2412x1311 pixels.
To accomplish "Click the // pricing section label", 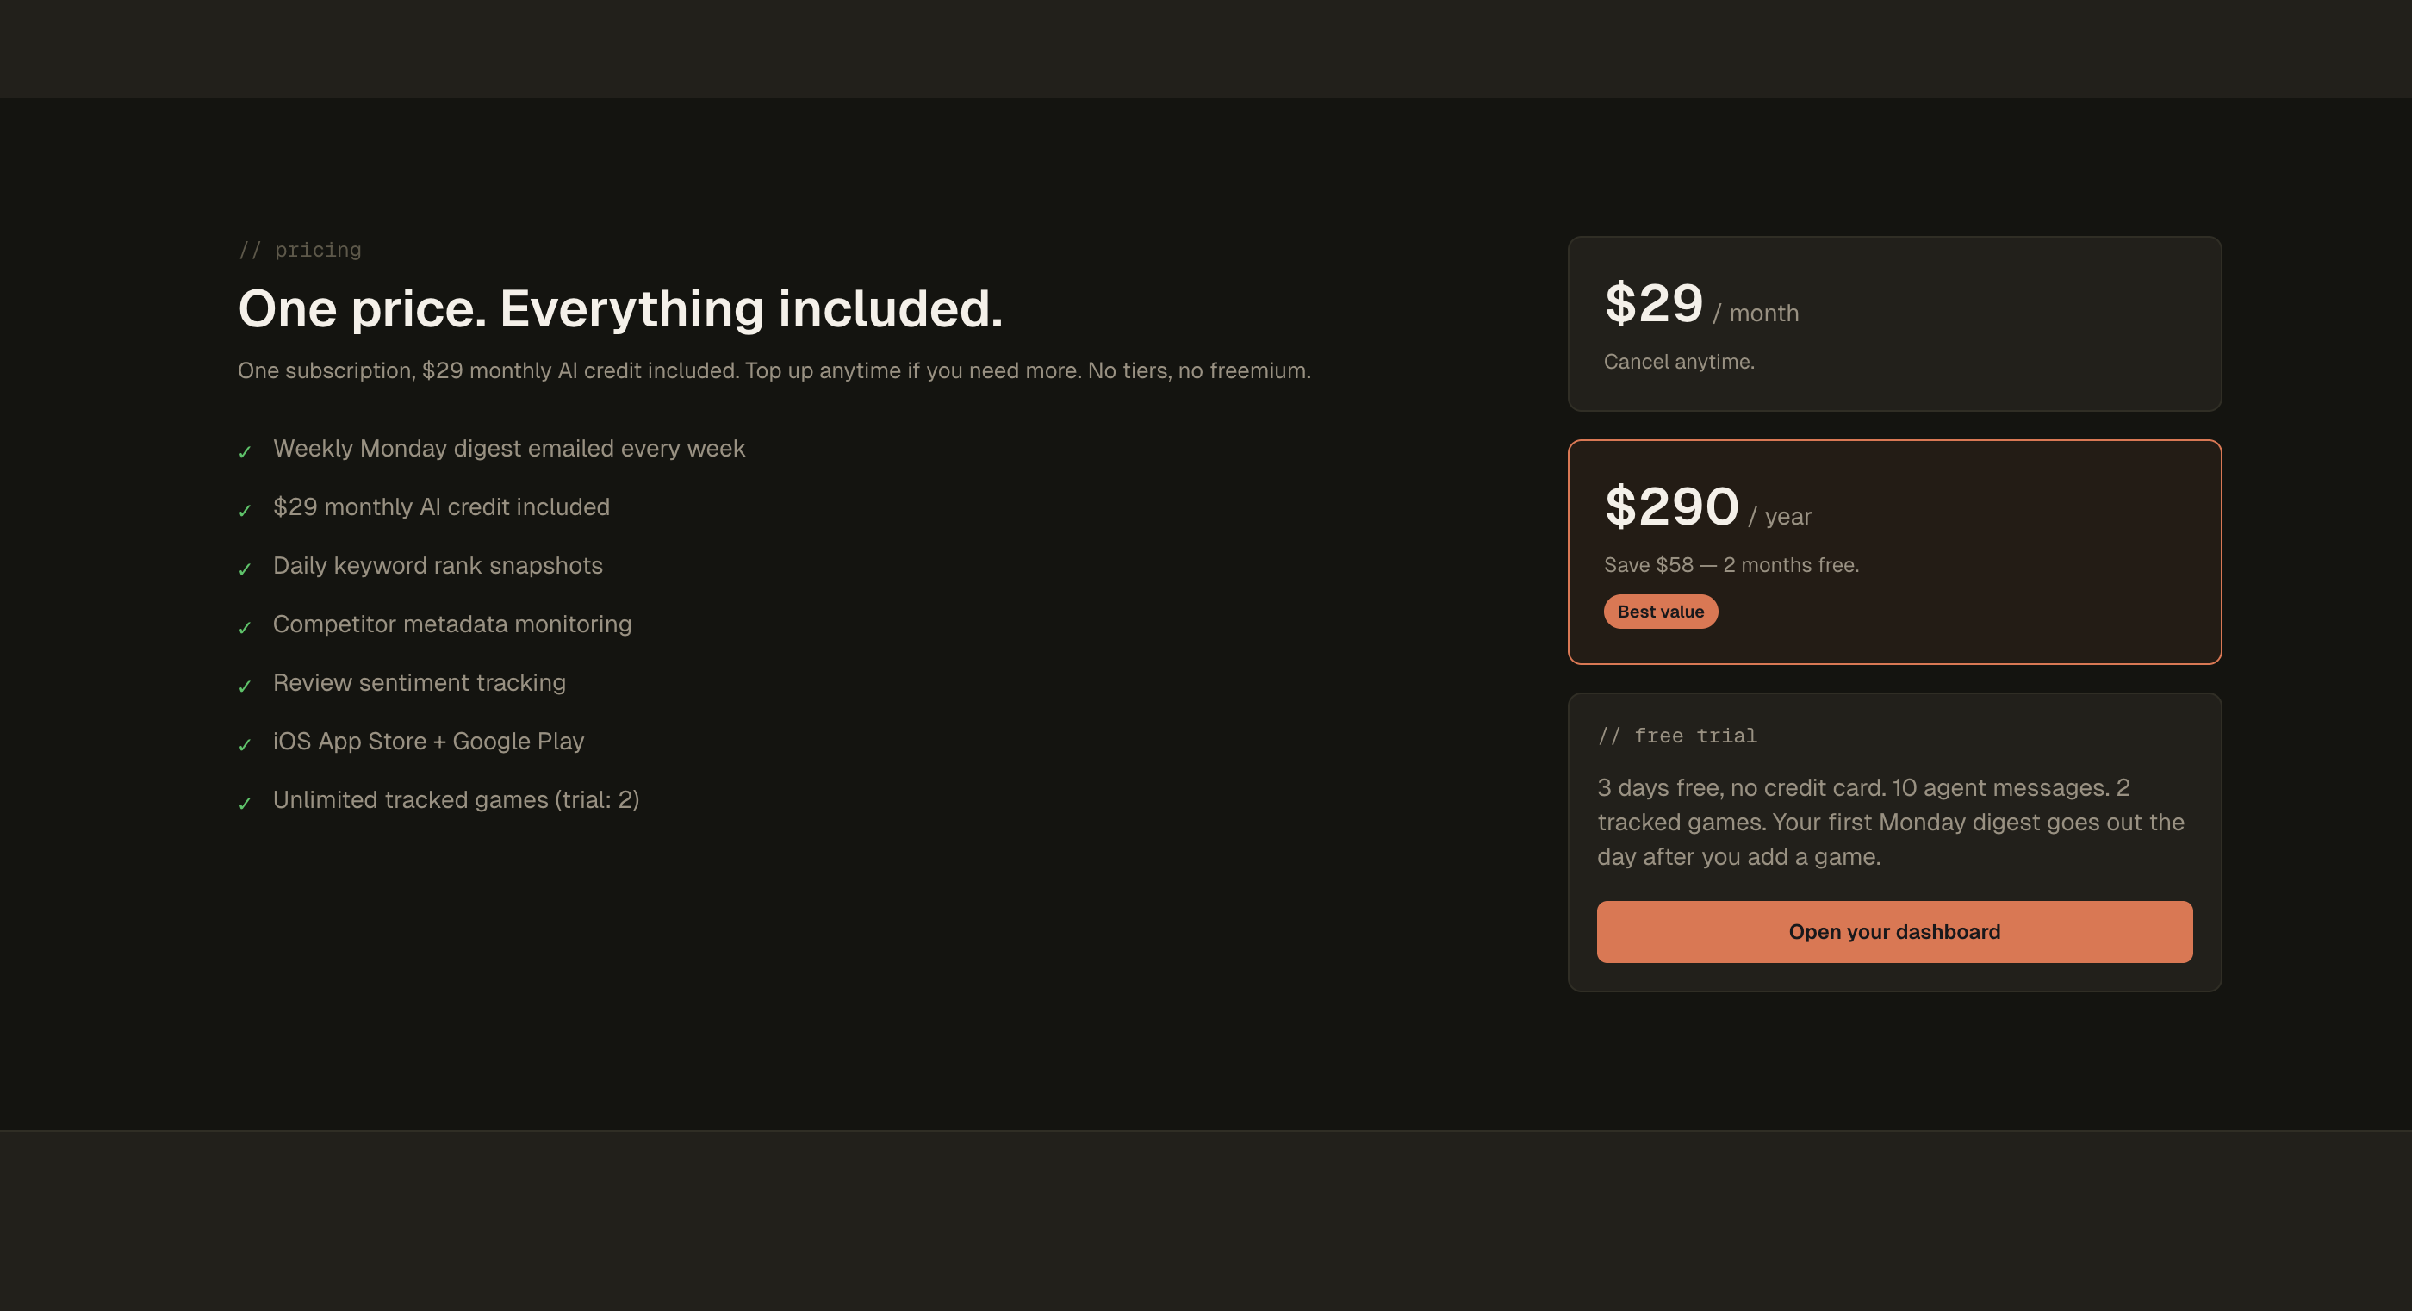I will 300,249.
